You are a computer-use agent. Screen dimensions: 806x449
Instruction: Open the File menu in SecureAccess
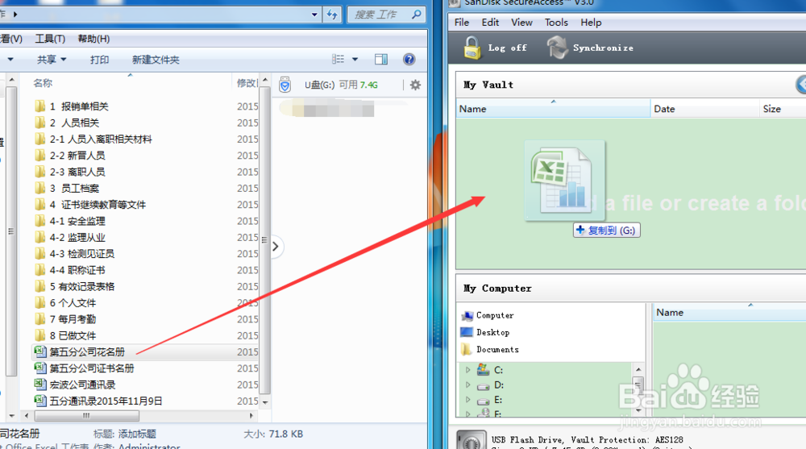(462, 22)
